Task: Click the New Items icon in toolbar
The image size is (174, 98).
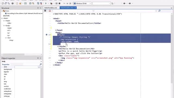Action: click(x=17, y=4)
